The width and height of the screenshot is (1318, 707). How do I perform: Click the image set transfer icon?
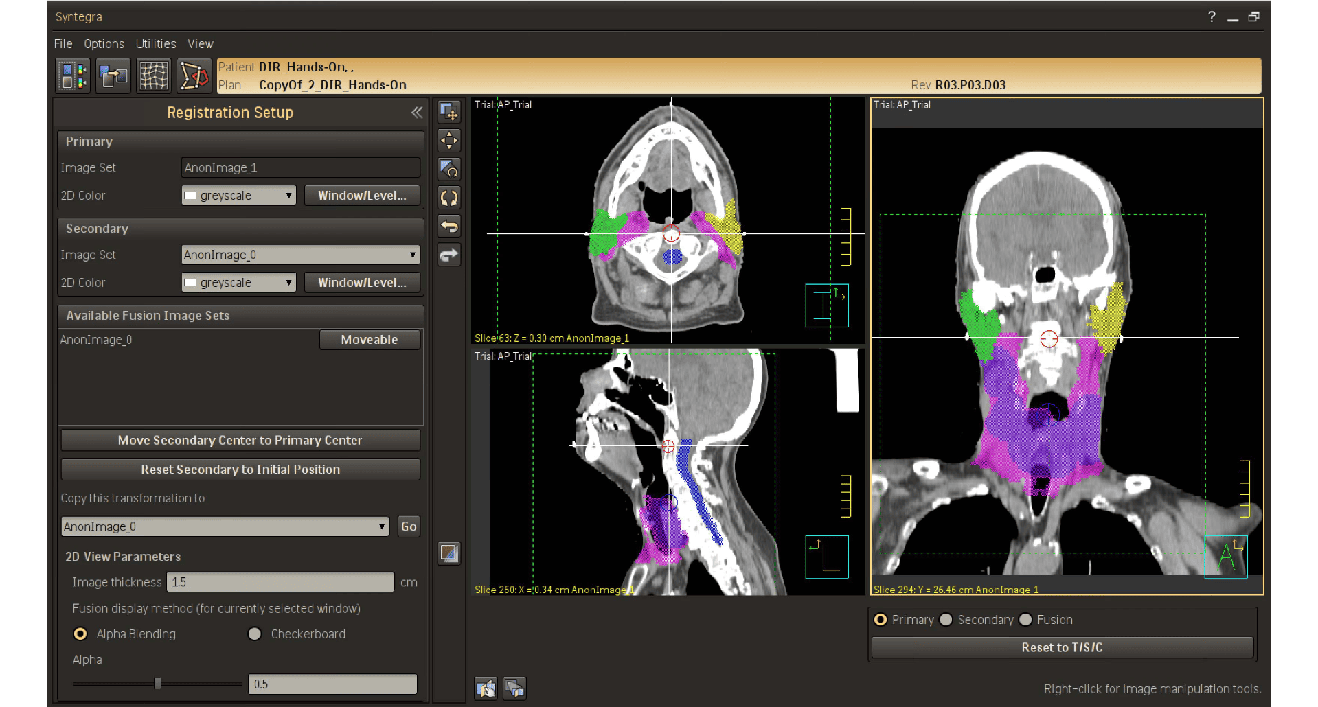pyautogui.click(x=113, y=76)
